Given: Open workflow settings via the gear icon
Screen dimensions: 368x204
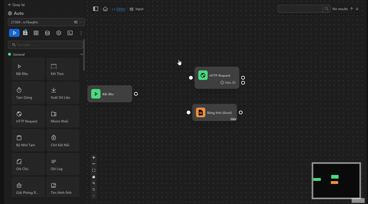Looking at the screenshot, I should pos(59,33).
